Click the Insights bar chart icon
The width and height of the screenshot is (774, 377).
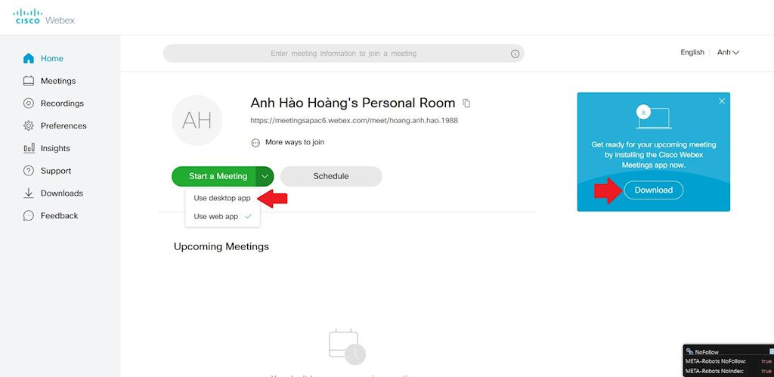pyautogui.click(x=29, y=148)
